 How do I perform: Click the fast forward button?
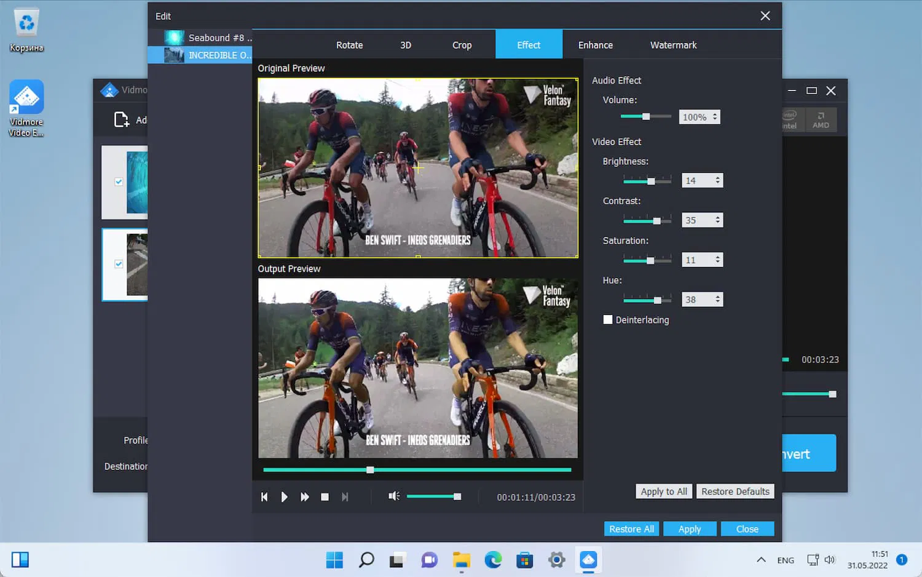pos(304,497)
